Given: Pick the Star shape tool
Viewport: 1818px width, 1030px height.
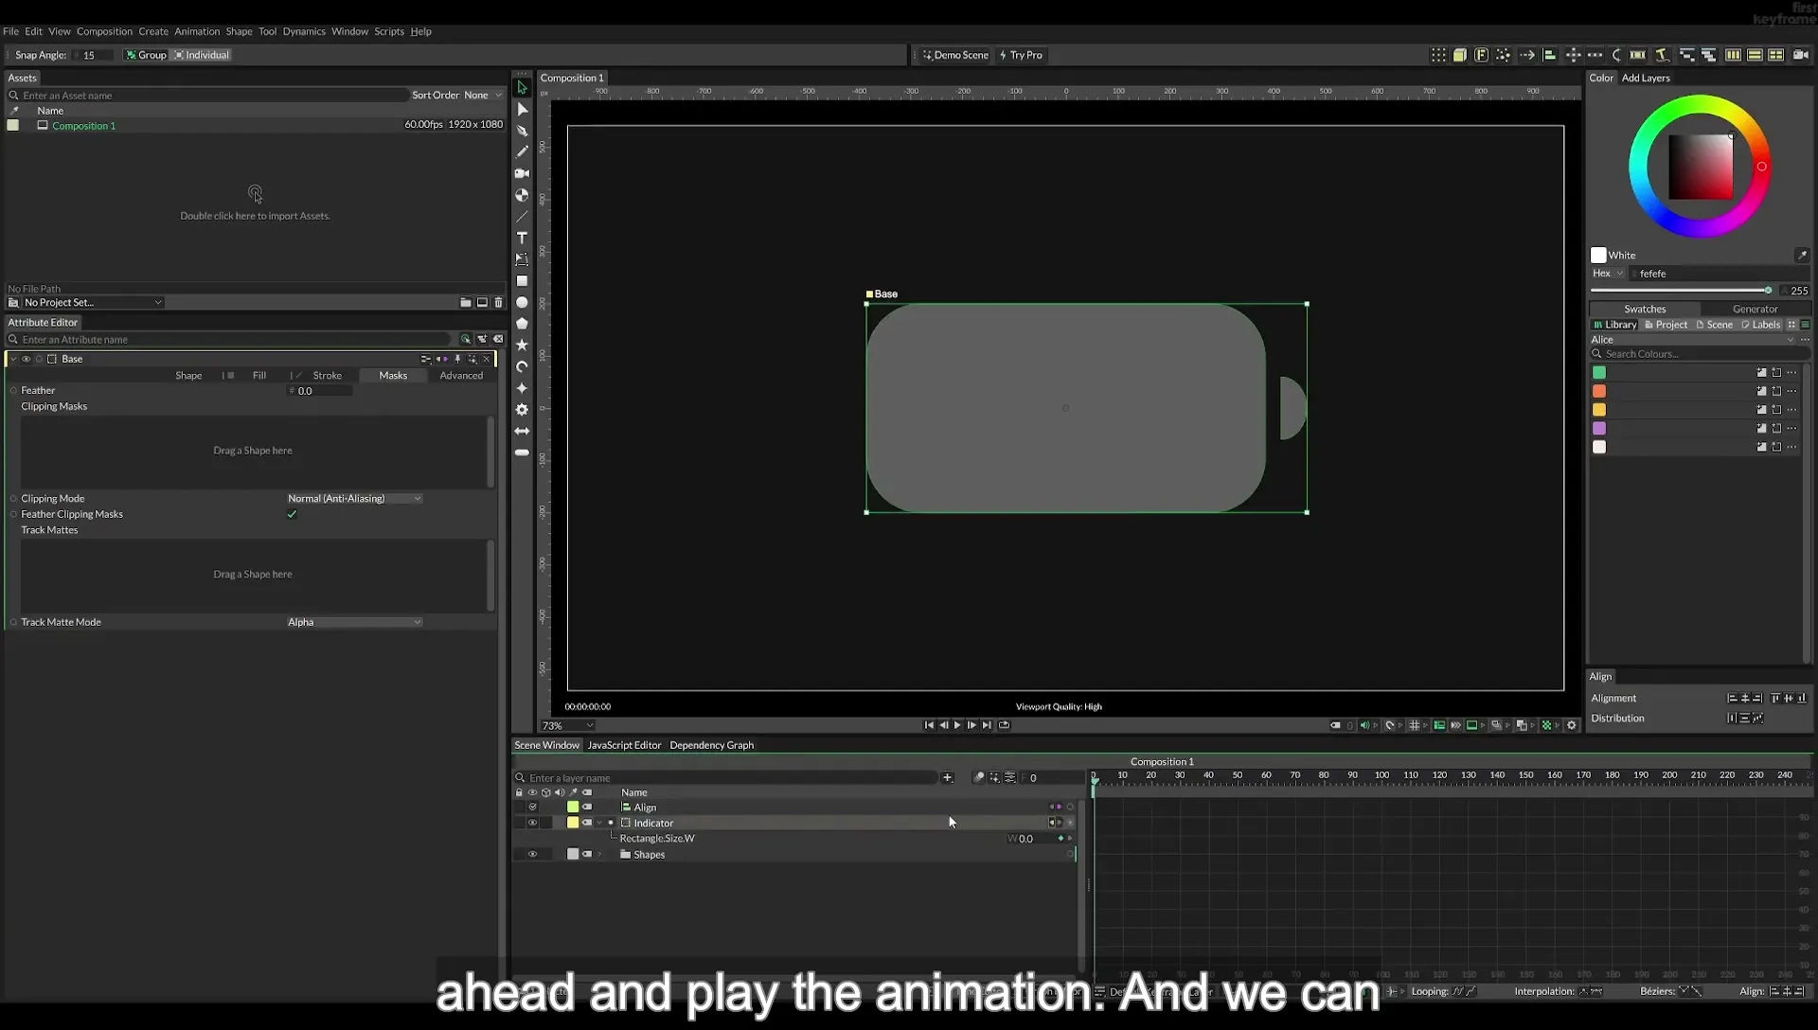Looking at the screenshot, I should pos(522,346).
